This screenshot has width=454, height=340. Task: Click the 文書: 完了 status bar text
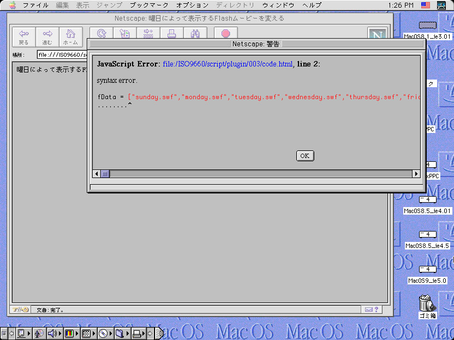click(50, 310)
